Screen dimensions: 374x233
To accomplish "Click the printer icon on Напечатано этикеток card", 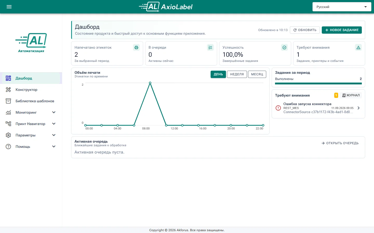I will coord(136,47).
